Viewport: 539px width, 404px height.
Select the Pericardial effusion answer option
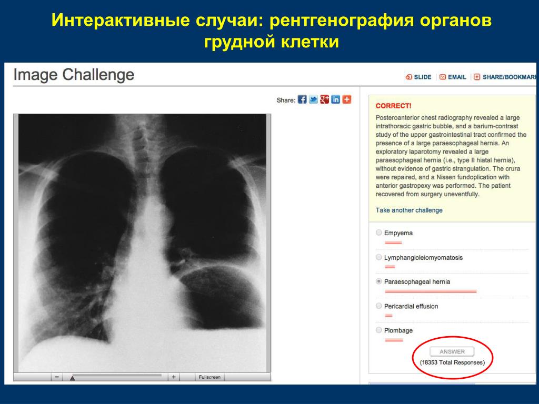pos(378,306)
